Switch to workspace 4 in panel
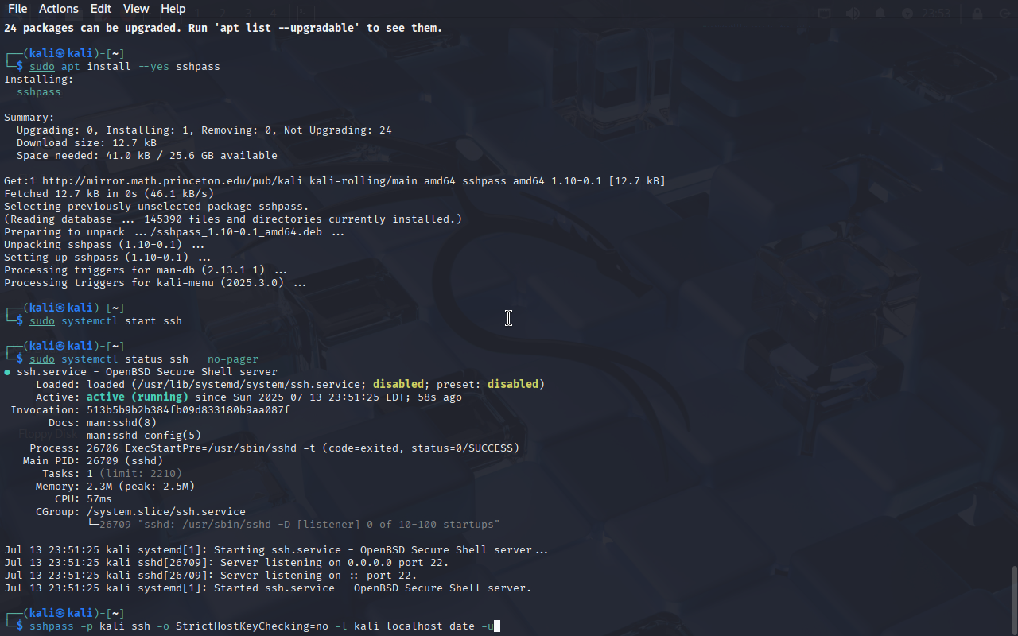 [273, 13]
